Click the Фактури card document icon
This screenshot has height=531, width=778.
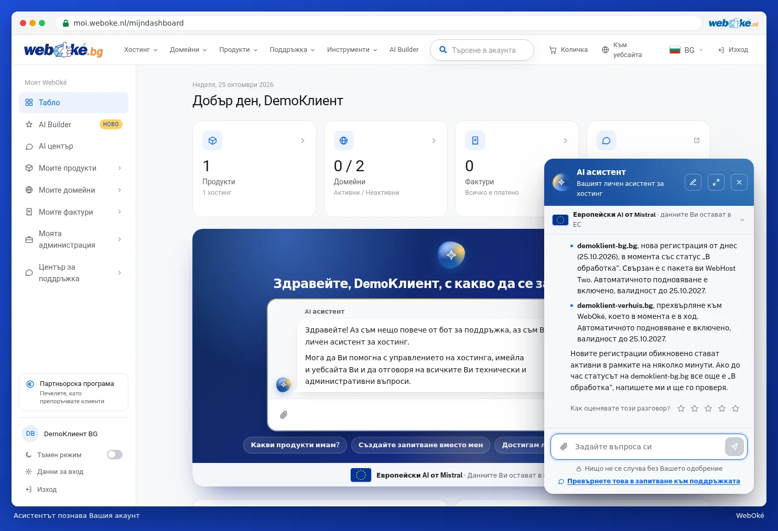[475, 140]
